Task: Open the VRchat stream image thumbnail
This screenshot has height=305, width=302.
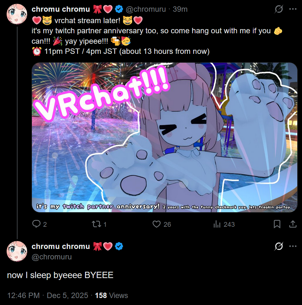Action: pos(164,137)
